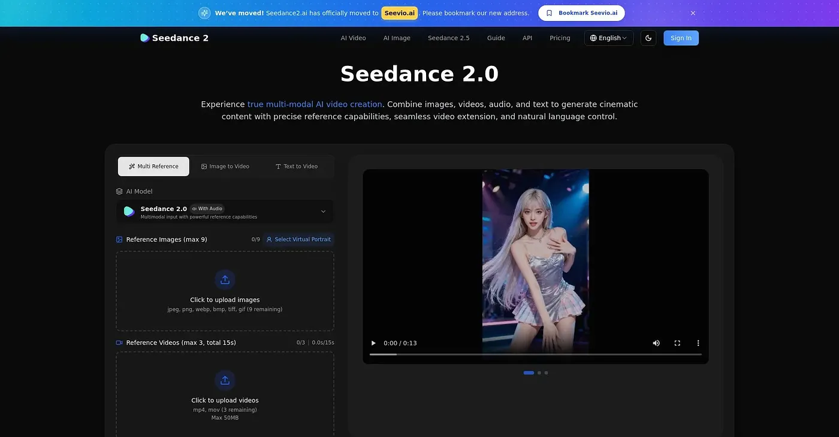Image resolution: width=839 pixels, height=437 pixels.
Task: Open the AI Video nav menu
Action: [x=353, y=38]
